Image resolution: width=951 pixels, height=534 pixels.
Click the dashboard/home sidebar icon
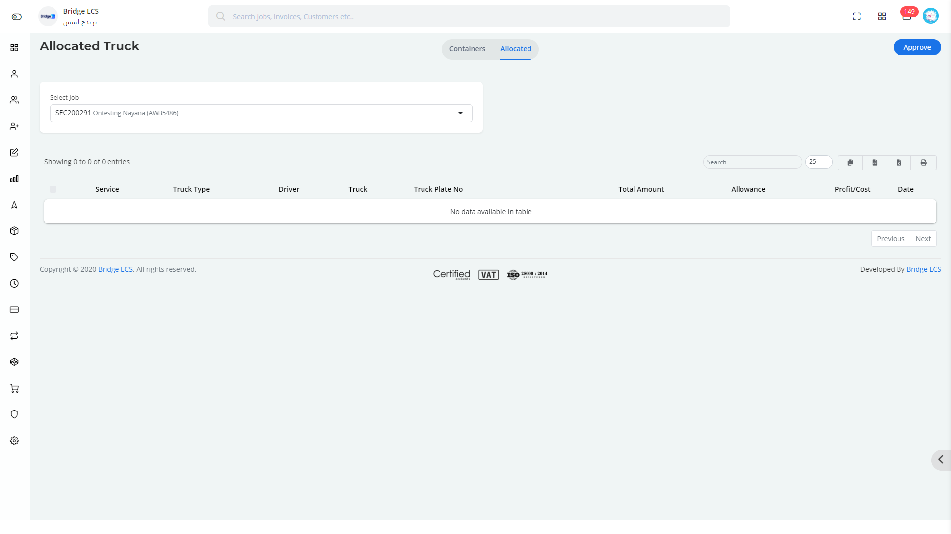pyautogui.click(x=14, y=47)
